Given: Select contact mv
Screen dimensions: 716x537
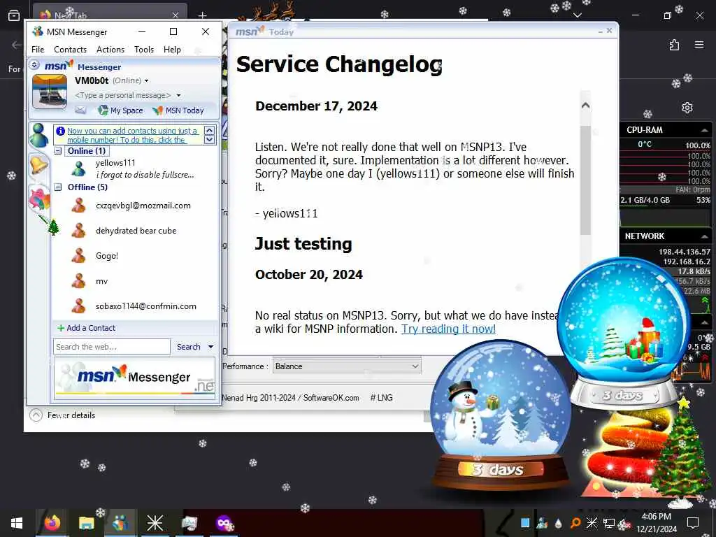Looking at the screenshot, I should (x=101, y=281).
